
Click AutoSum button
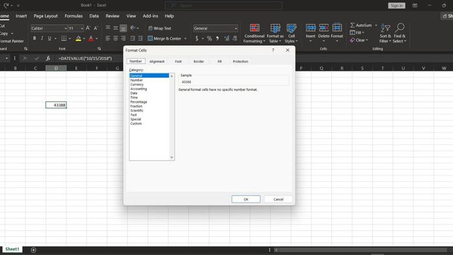(361, 25)
